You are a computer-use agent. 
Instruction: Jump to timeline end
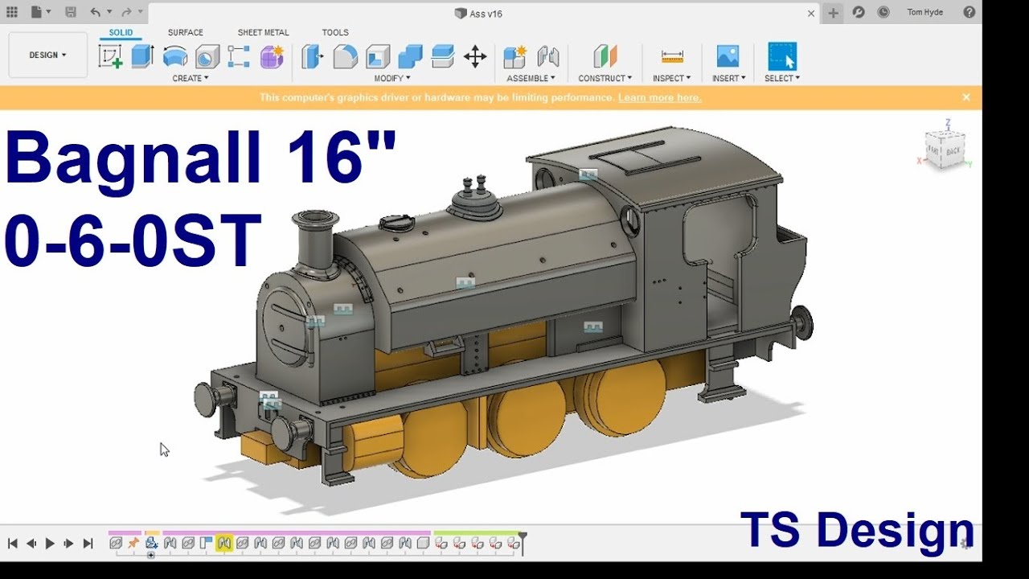pos(88,544)
